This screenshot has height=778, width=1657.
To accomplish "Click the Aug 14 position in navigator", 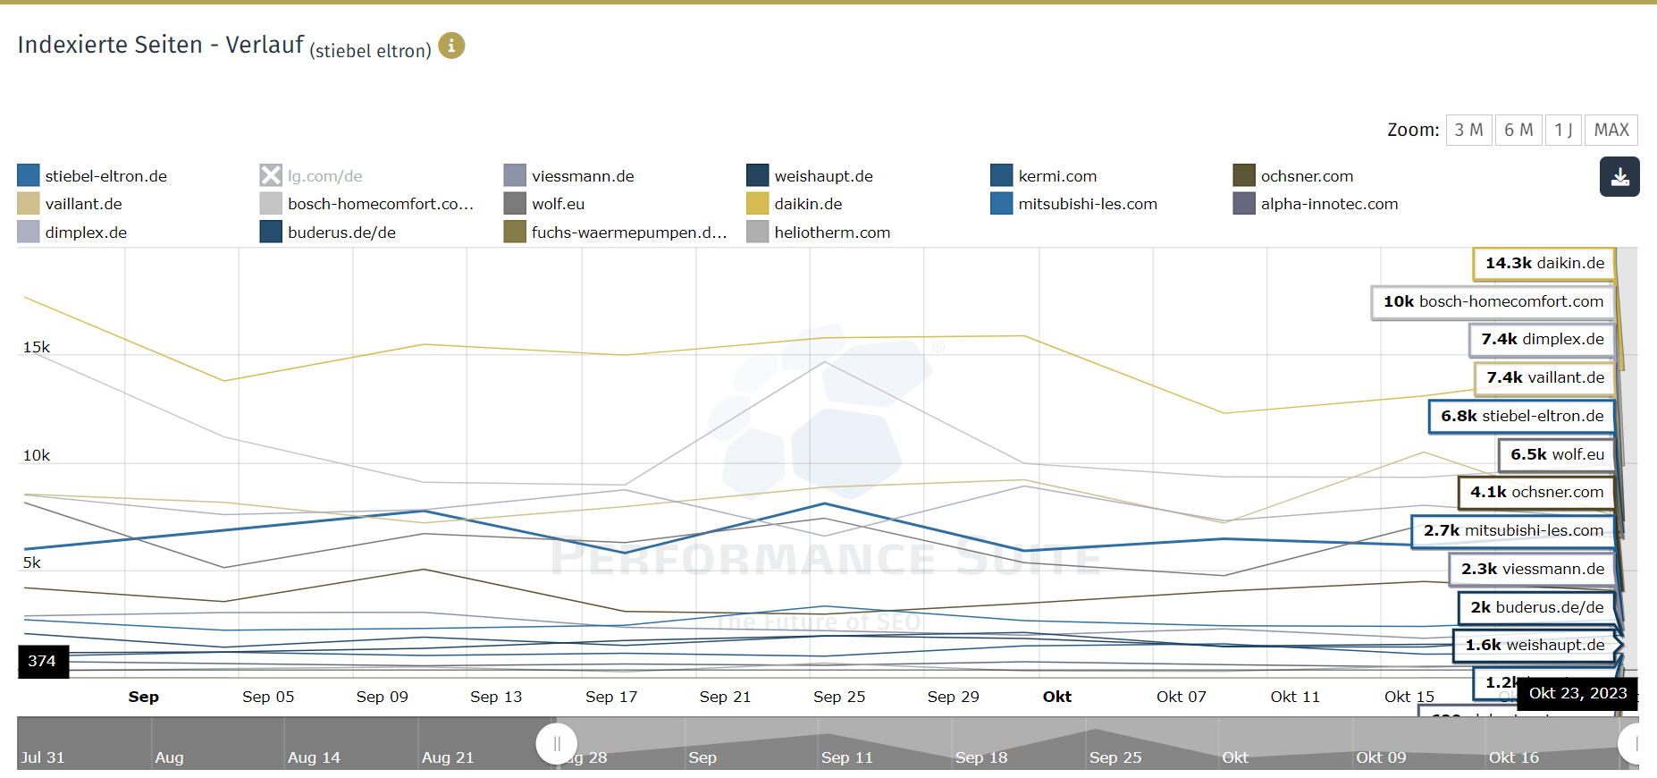I will coord(314,757).
